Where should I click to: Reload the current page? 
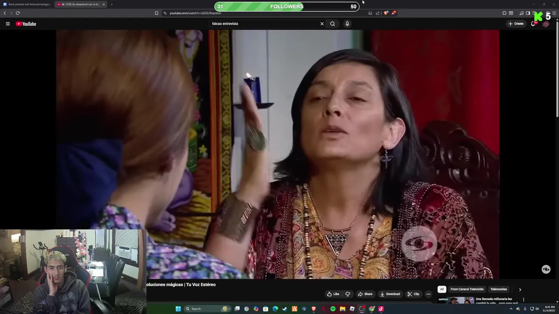[x=18, y=13]
